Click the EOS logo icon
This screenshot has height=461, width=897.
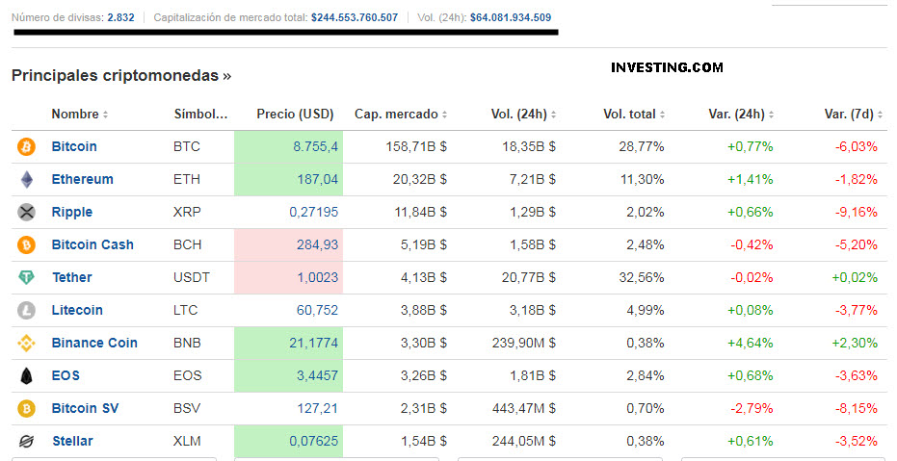click(26, 376)
